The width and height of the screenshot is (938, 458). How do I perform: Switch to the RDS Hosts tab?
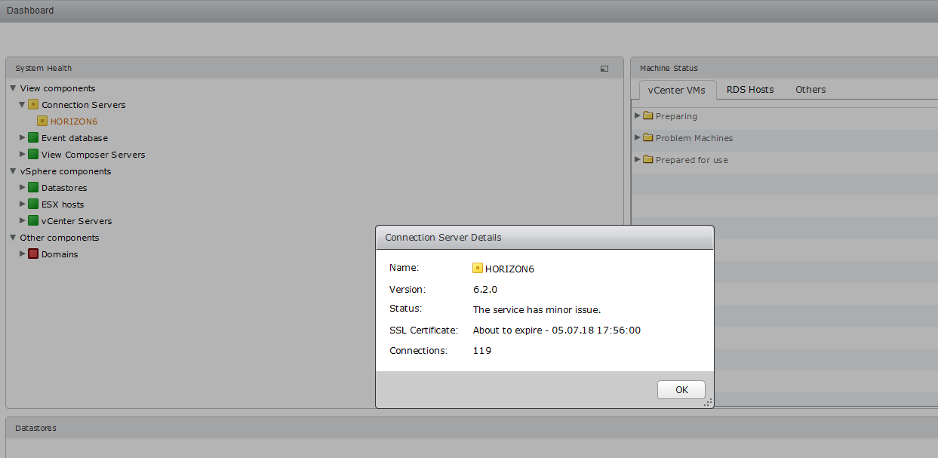750,90
